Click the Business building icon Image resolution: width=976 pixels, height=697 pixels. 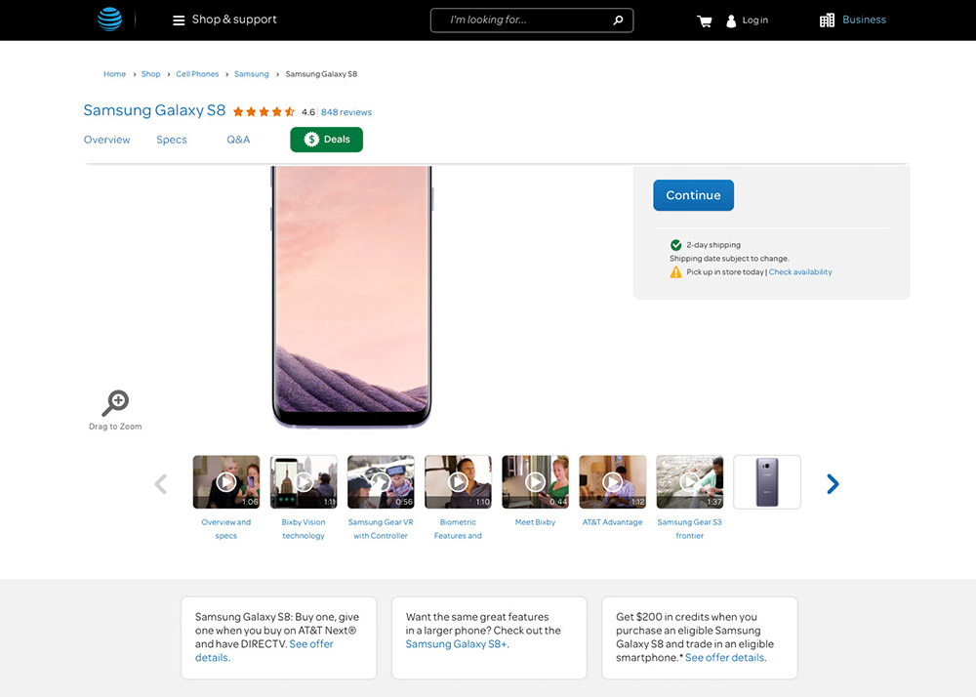(x=827, y=20)
